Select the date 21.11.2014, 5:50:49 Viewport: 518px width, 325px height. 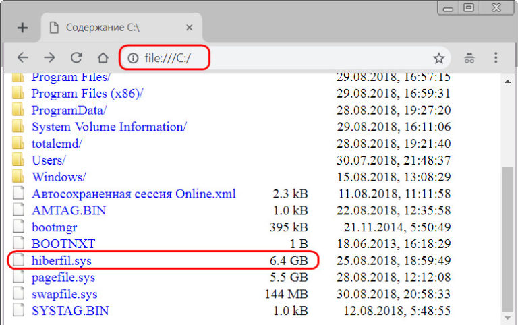coord(397,227)
